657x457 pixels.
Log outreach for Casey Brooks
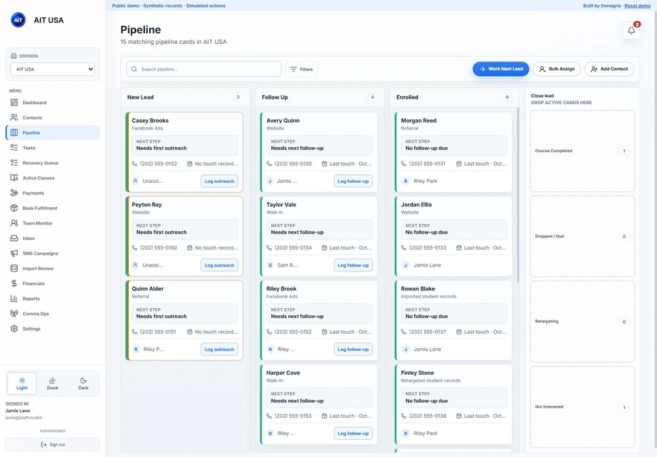click(219, 182)
